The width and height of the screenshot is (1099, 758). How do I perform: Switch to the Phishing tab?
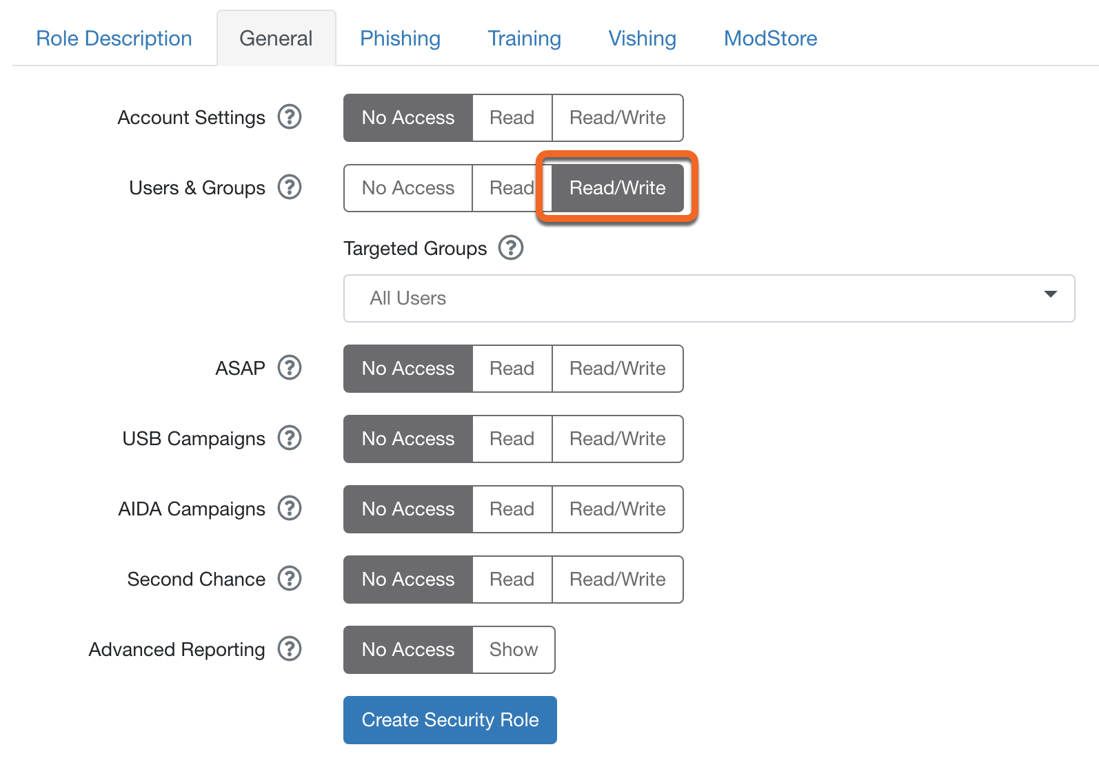point(400,39)
